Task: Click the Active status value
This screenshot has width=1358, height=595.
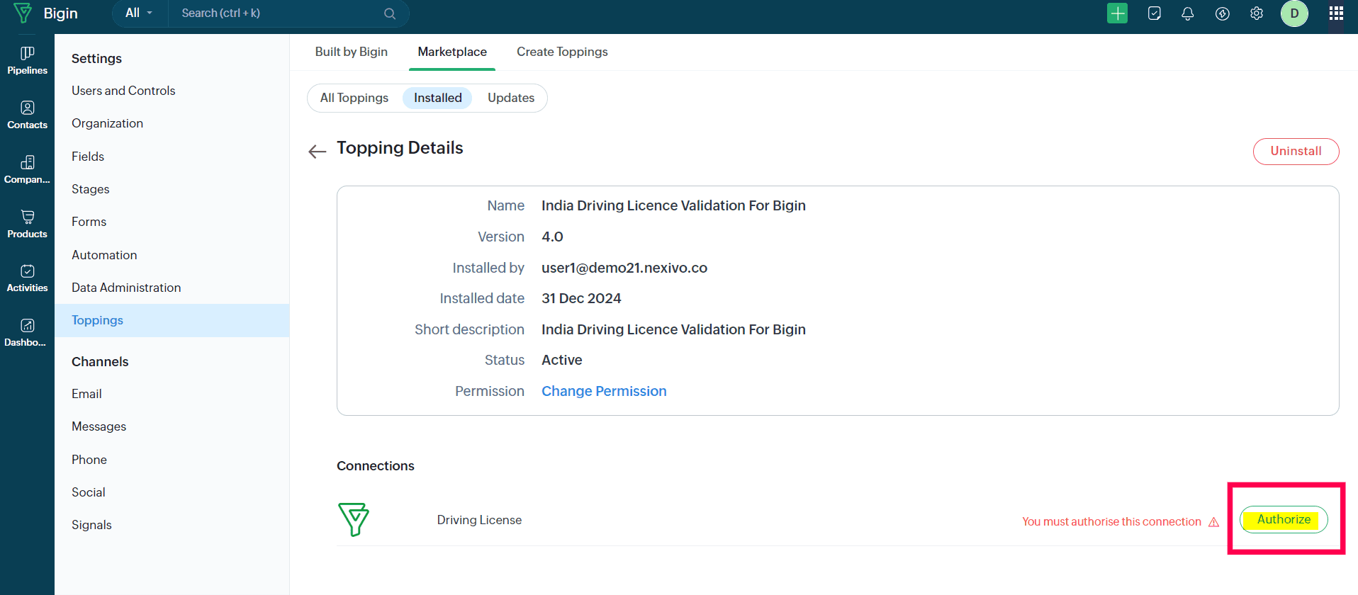Action: (562, 360)
